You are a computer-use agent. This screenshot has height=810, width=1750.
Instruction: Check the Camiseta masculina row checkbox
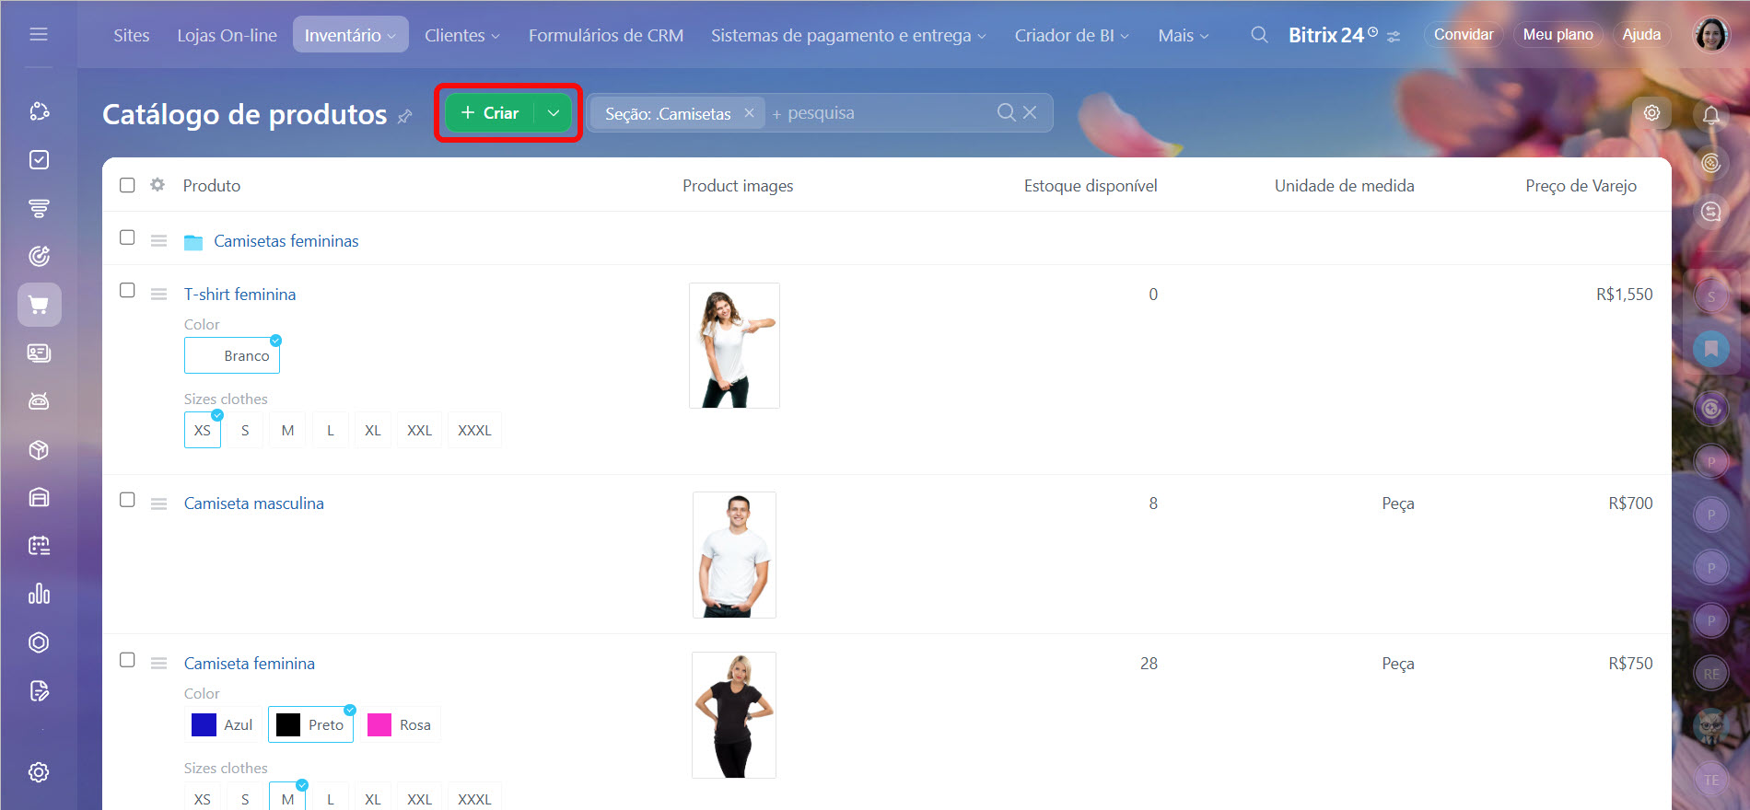pyautogui.click(x=127, y=500)
